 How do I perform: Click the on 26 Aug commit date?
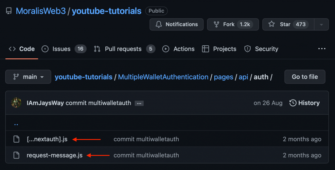point(268,103)
